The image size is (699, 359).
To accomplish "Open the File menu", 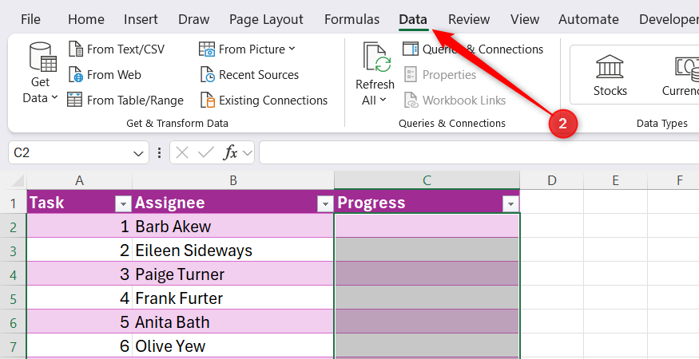I will click(30, 20).
